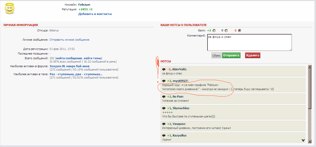This screenshot has width=316, height=147.
Task: Click speech bubble icon beside Kazyulka
Action: (x=164, y=136)
